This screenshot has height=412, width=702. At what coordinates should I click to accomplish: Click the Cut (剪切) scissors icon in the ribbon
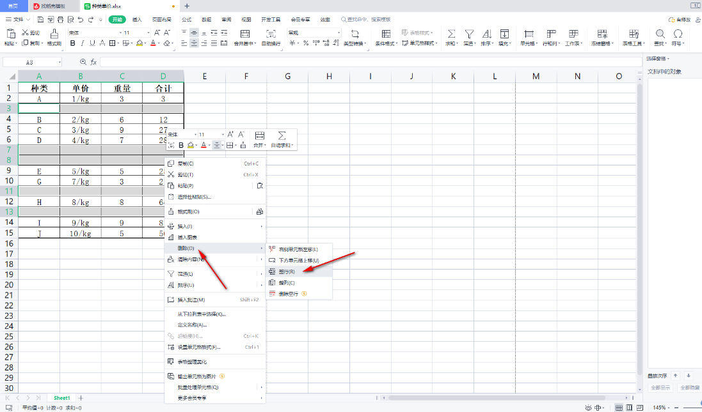tap(25, 33)
